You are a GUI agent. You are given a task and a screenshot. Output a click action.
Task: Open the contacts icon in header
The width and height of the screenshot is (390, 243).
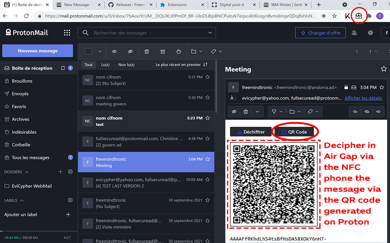click(x=354, y=33)
